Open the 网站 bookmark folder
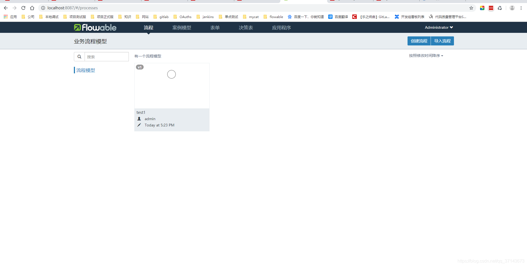 [x=142, y=17]
